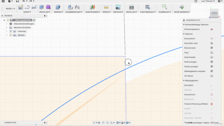The image size is (224, 126).
Task: Click the selection tool icon above Auswählen
Action: (x=164, y=7)
